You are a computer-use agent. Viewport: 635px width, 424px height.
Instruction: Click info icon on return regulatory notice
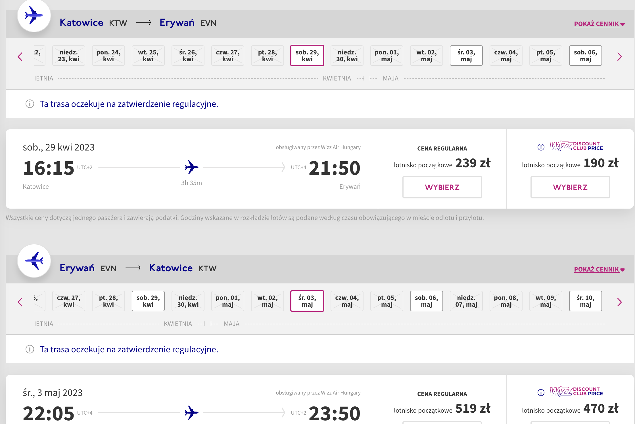coord(30,349)
